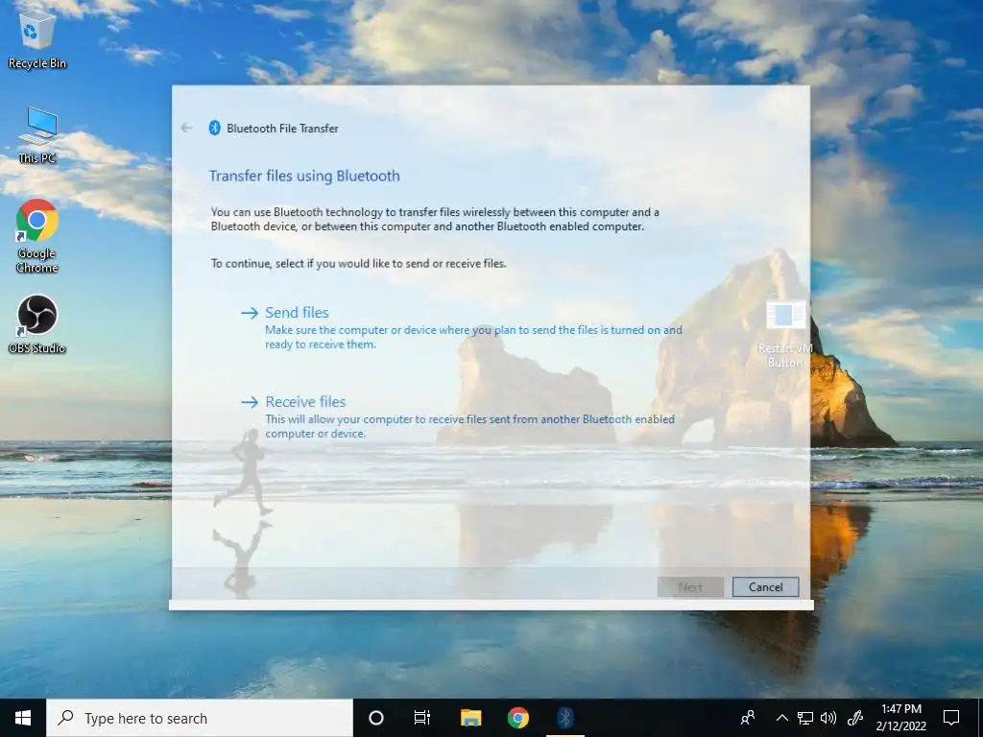The height and width of the screenshot is (737, 983).
Task: Click the greyed-out Next button
Action: [690, 587]
